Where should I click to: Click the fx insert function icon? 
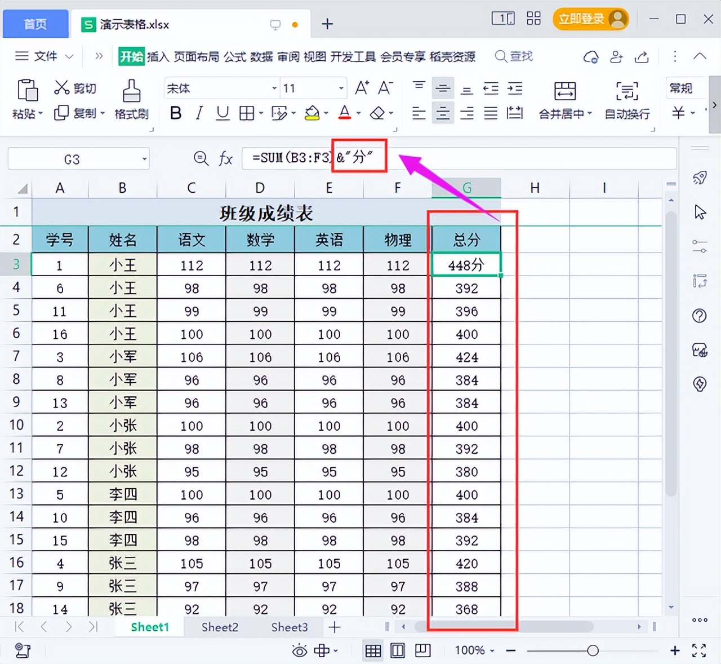click(x=225, y=158)
